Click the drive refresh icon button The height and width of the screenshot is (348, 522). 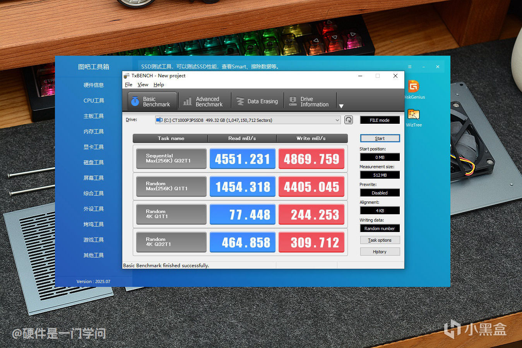[x=349, y=120]
